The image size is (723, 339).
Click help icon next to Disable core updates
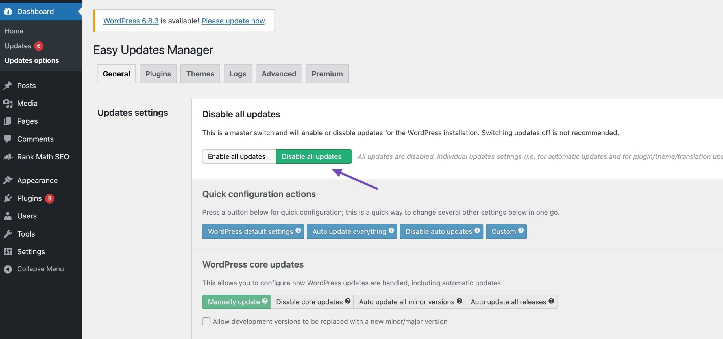pos(348,301)
